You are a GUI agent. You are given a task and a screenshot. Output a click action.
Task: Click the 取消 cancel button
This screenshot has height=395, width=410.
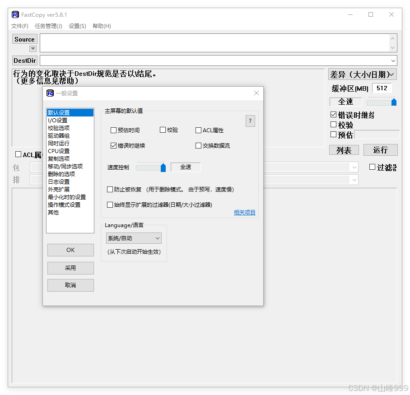pos(70,285)
